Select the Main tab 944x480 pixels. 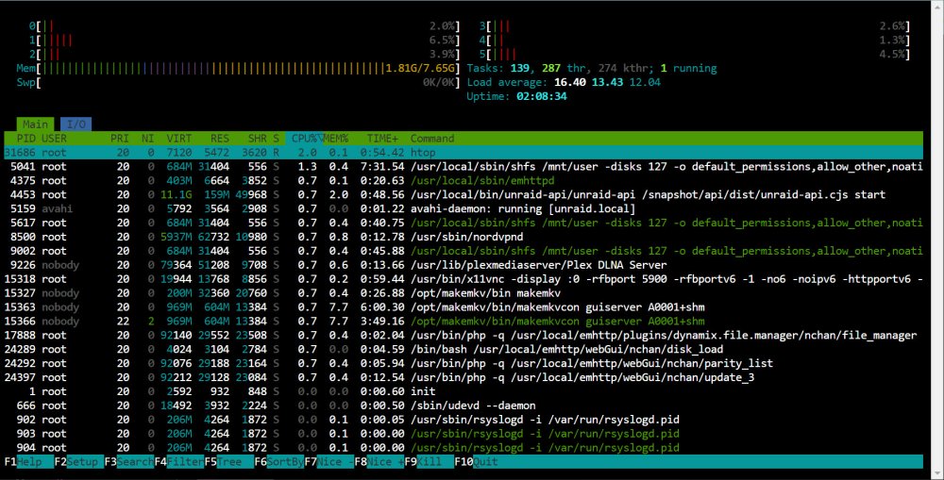click(36, 124)
